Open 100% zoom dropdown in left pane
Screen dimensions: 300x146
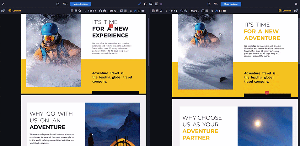[x=114, y=11]
